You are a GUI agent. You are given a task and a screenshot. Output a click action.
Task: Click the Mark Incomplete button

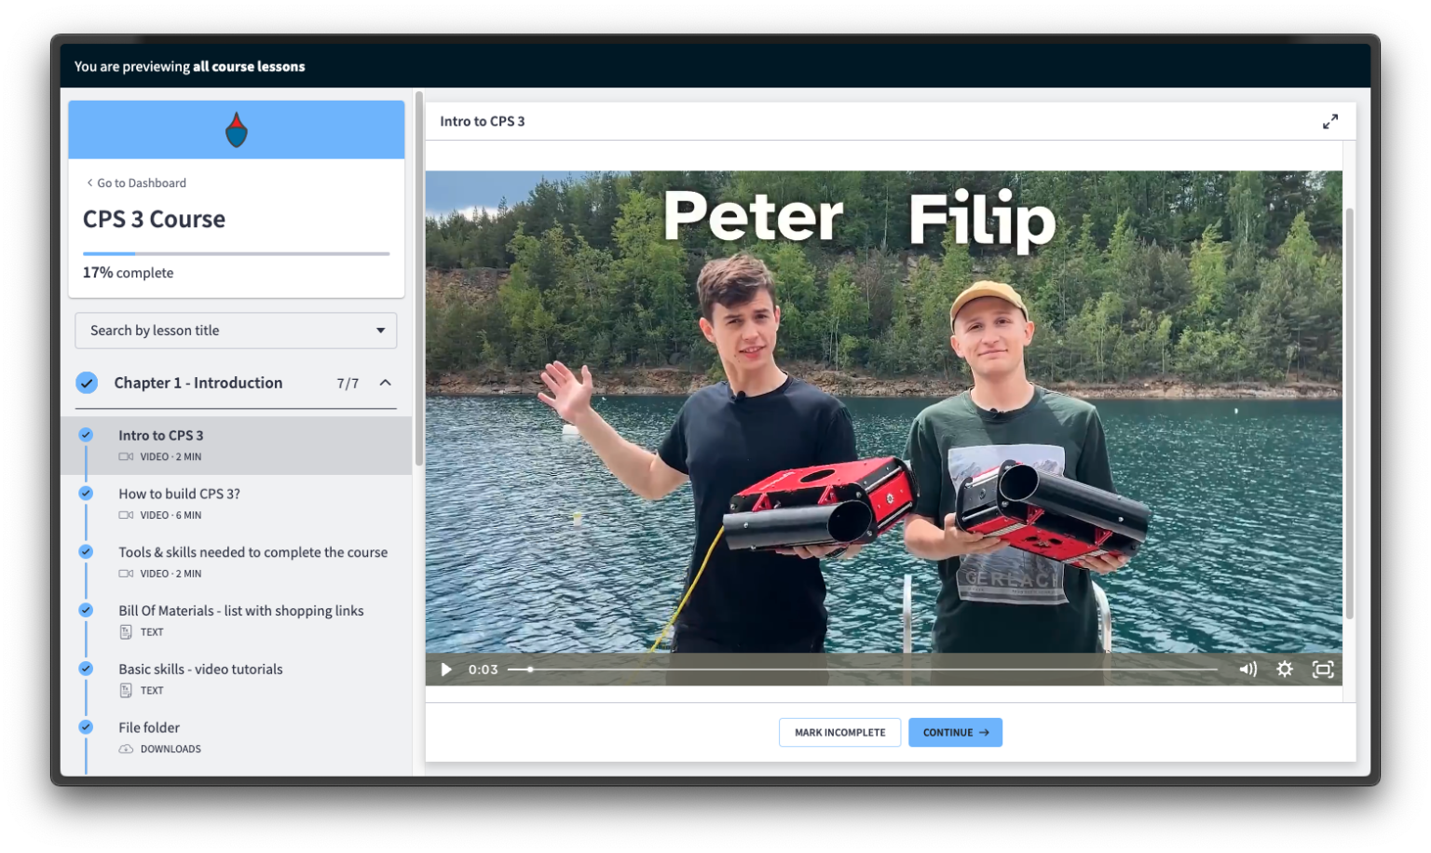click(x=839, y=733)
